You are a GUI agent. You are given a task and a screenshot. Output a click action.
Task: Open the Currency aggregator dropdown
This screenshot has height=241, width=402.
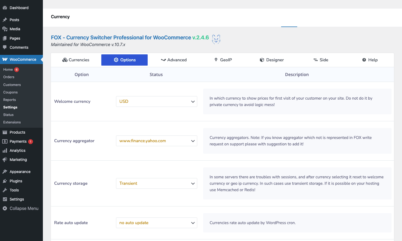157,141
